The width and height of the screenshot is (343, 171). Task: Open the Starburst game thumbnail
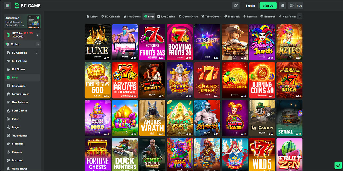tap(207, 42)
